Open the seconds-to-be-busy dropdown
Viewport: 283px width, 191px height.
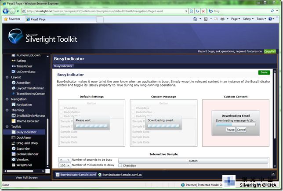(65, 160)
